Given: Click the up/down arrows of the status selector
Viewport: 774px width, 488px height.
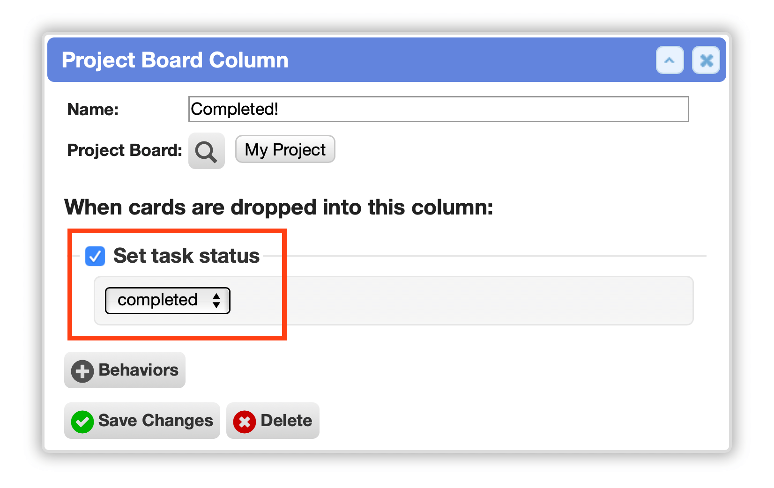Looking at the screenshot, I should click(x=216, y=300).
